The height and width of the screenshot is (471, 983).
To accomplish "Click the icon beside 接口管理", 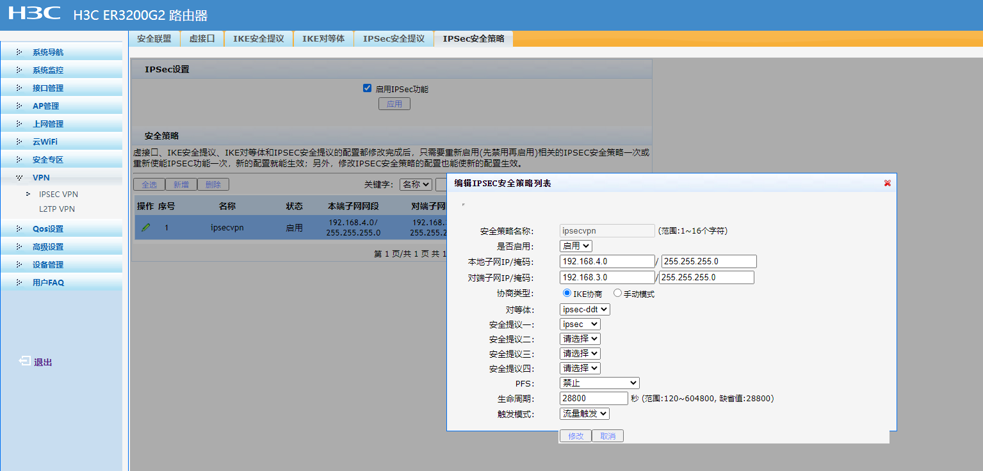I will [x=19, y=88].
